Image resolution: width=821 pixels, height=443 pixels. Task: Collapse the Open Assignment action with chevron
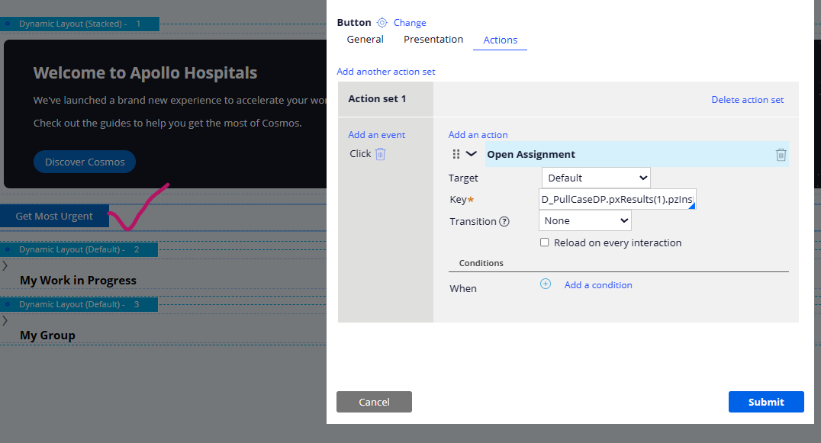[471, 152]
